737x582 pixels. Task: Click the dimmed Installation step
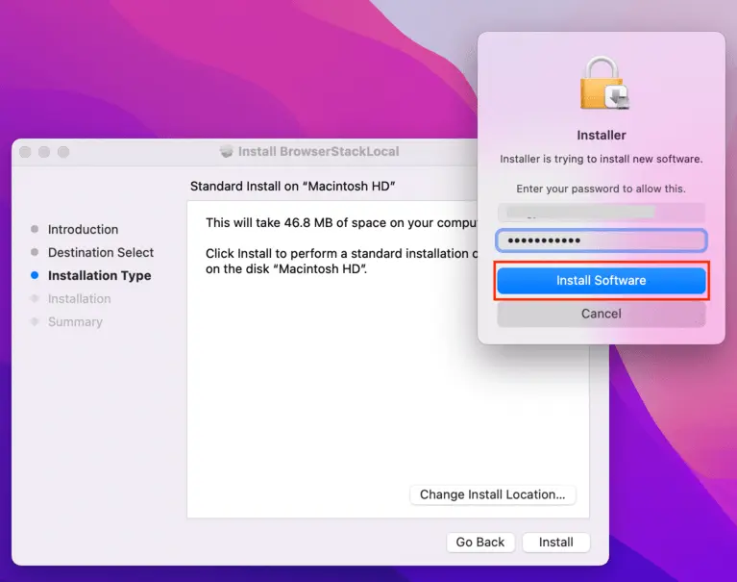point(79,299)
